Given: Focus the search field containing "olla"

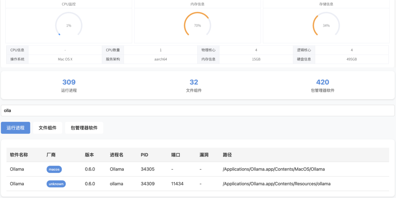Looking at the screenshot, I should pos(198,110).
